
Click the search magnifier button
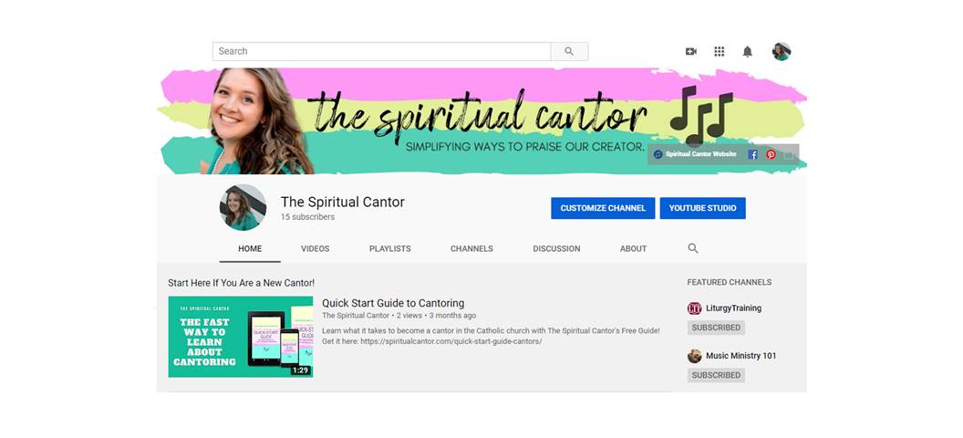(569, 52)
